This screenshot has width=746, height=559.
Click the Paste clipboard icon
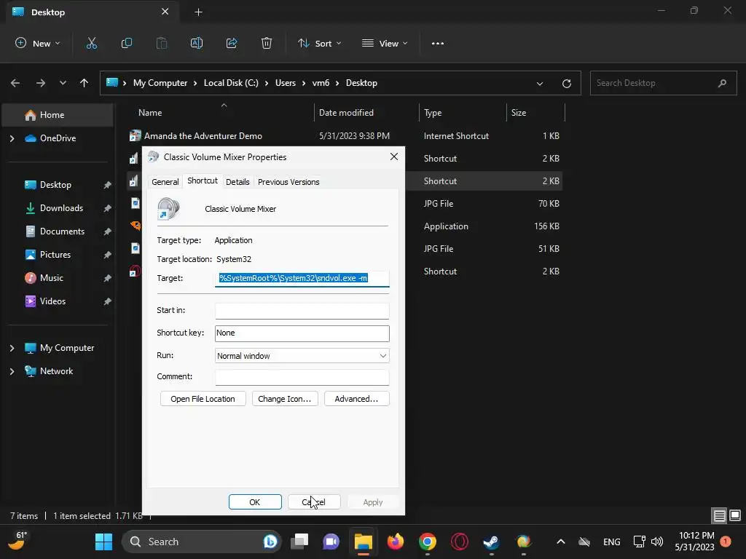[162, 43]
